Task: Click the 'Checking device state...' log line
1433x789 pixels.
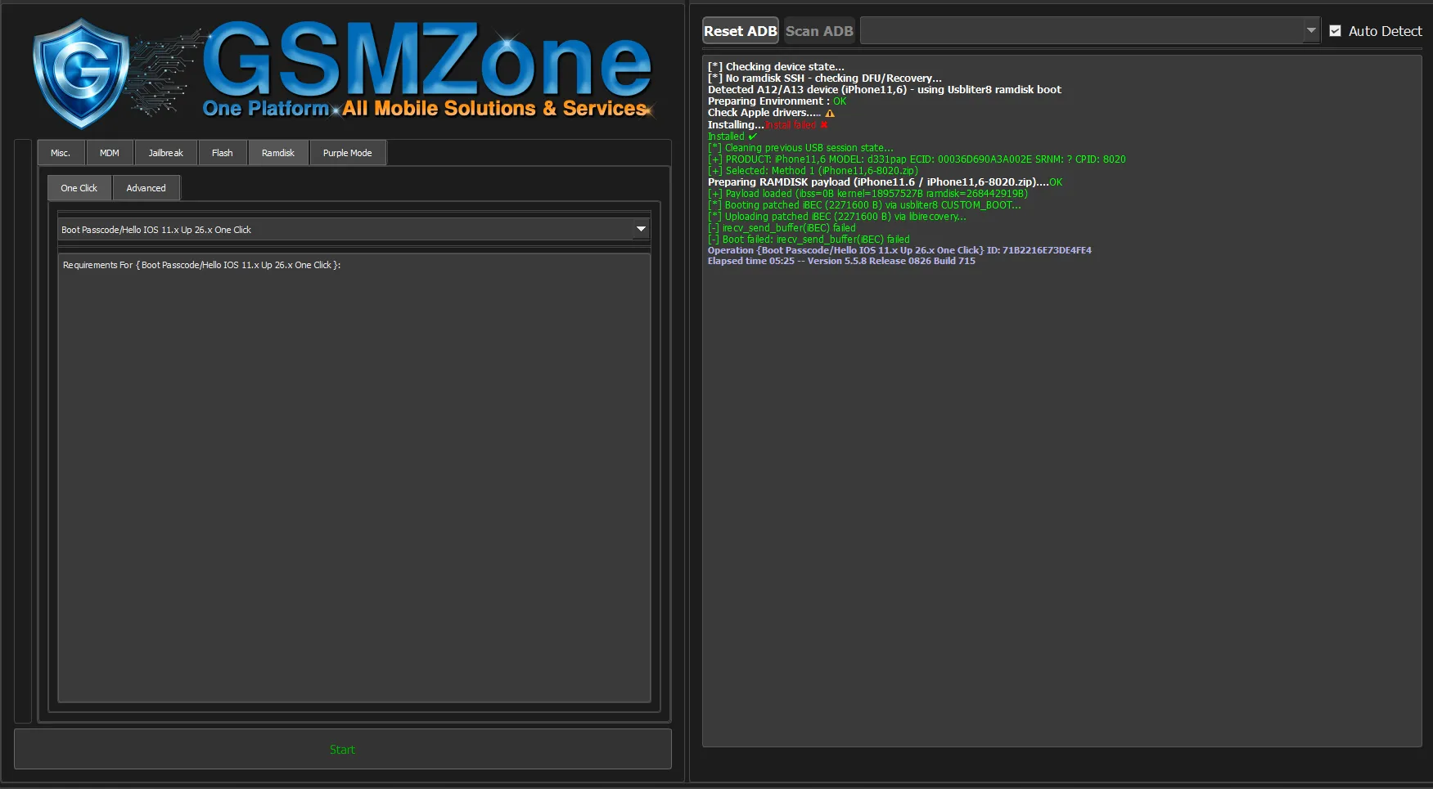Action: click(x=776, y=67)
